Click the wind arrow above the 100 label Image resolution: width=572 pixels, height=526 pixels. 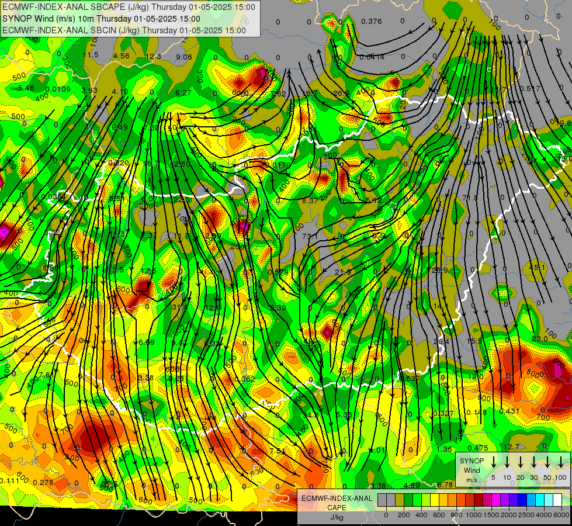click(561, 462)
